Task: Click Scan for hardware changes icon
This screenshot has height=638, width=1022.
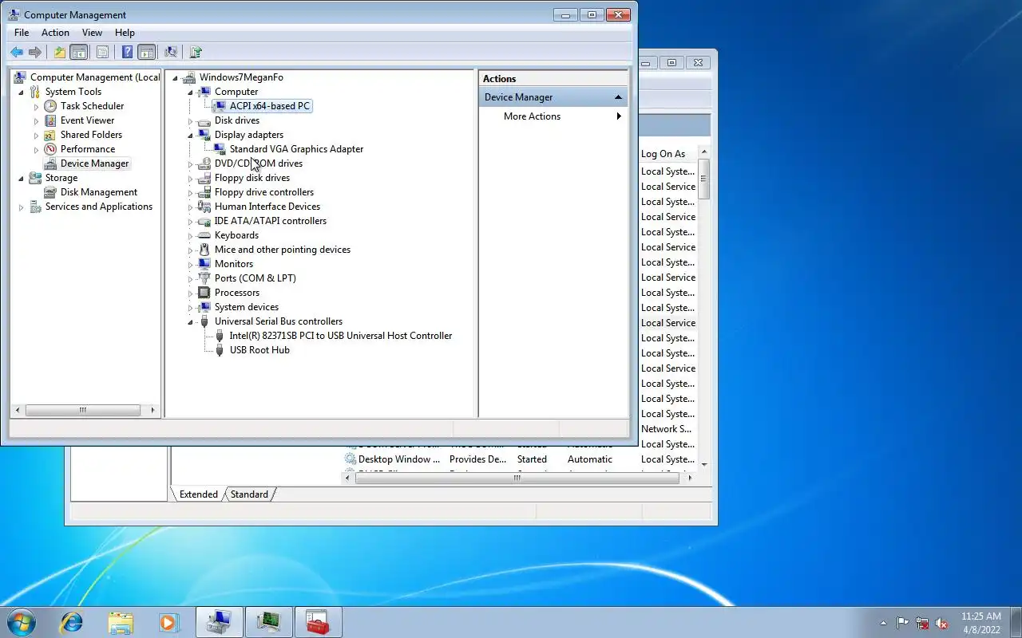Action: pos(170,53)
